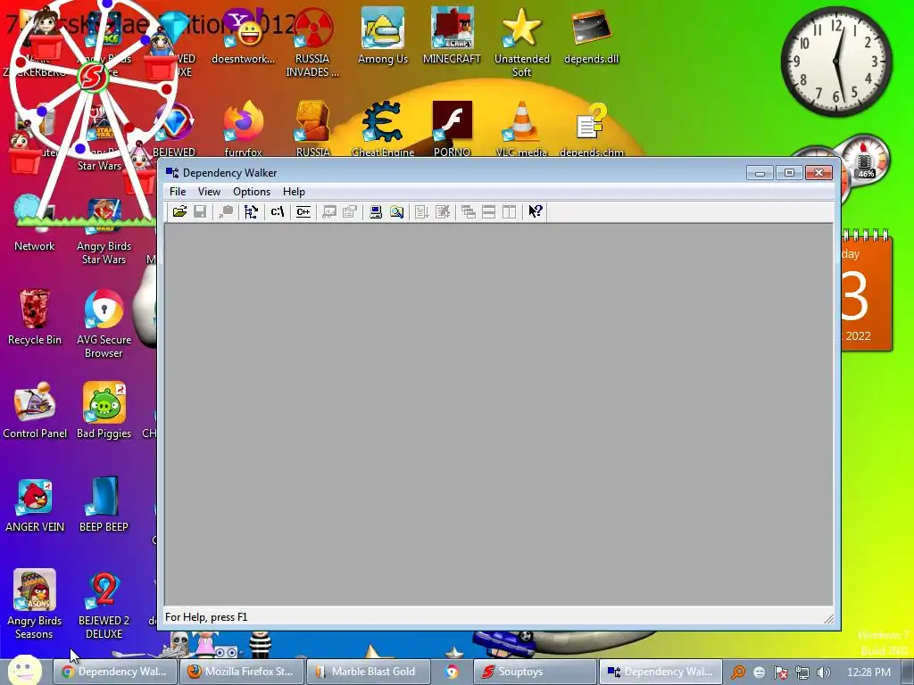The height and width of the screenshot is (685, 914).
Task: Click the orange calendar gadget
Action: 866,290
